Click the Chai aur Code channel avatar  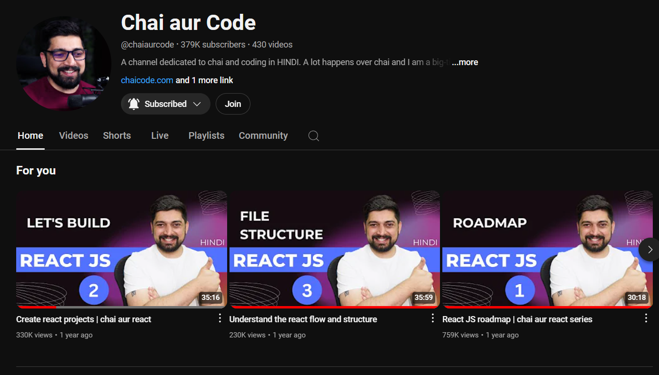(x=64, y=63)
